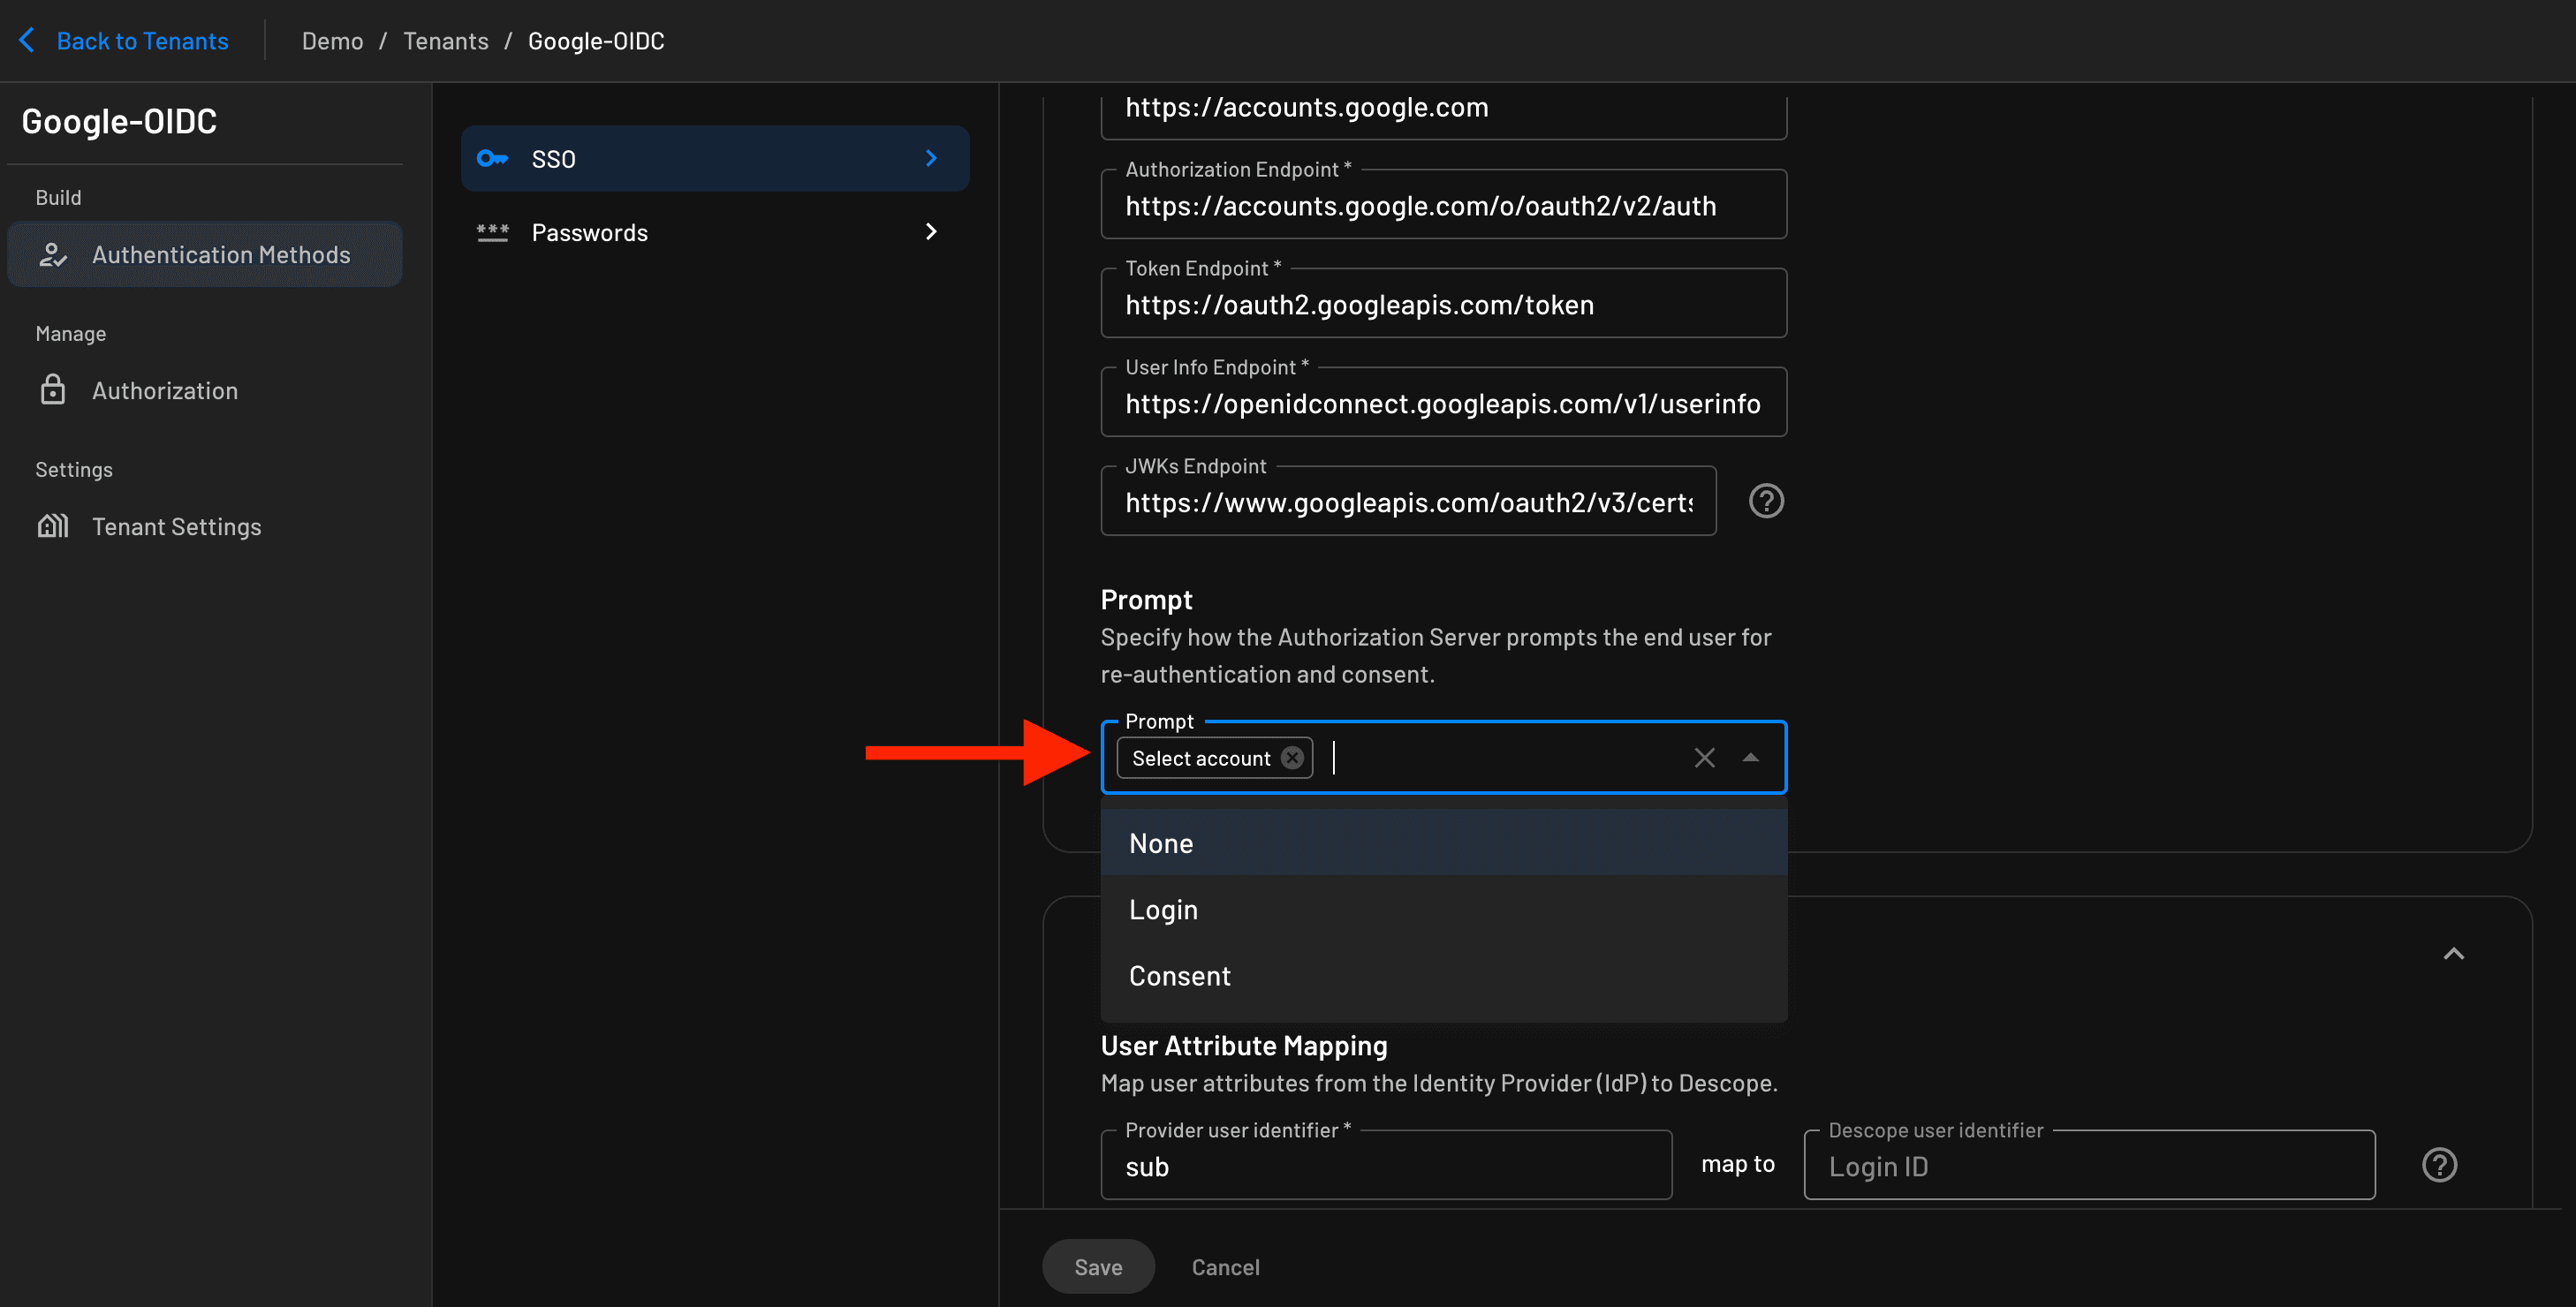Click the Authentication Methods person icon
This screenshot has width=2576, height=1307.
[53, 255]
